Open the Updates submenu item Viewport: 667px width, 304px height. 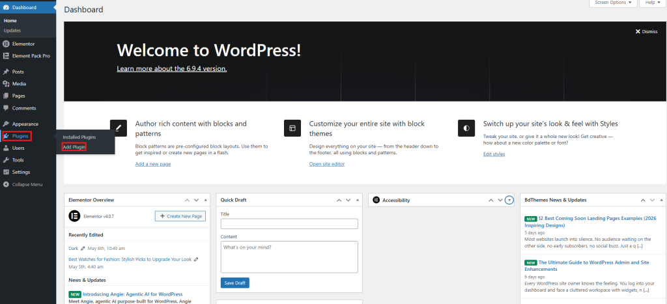tap(12, 31)
